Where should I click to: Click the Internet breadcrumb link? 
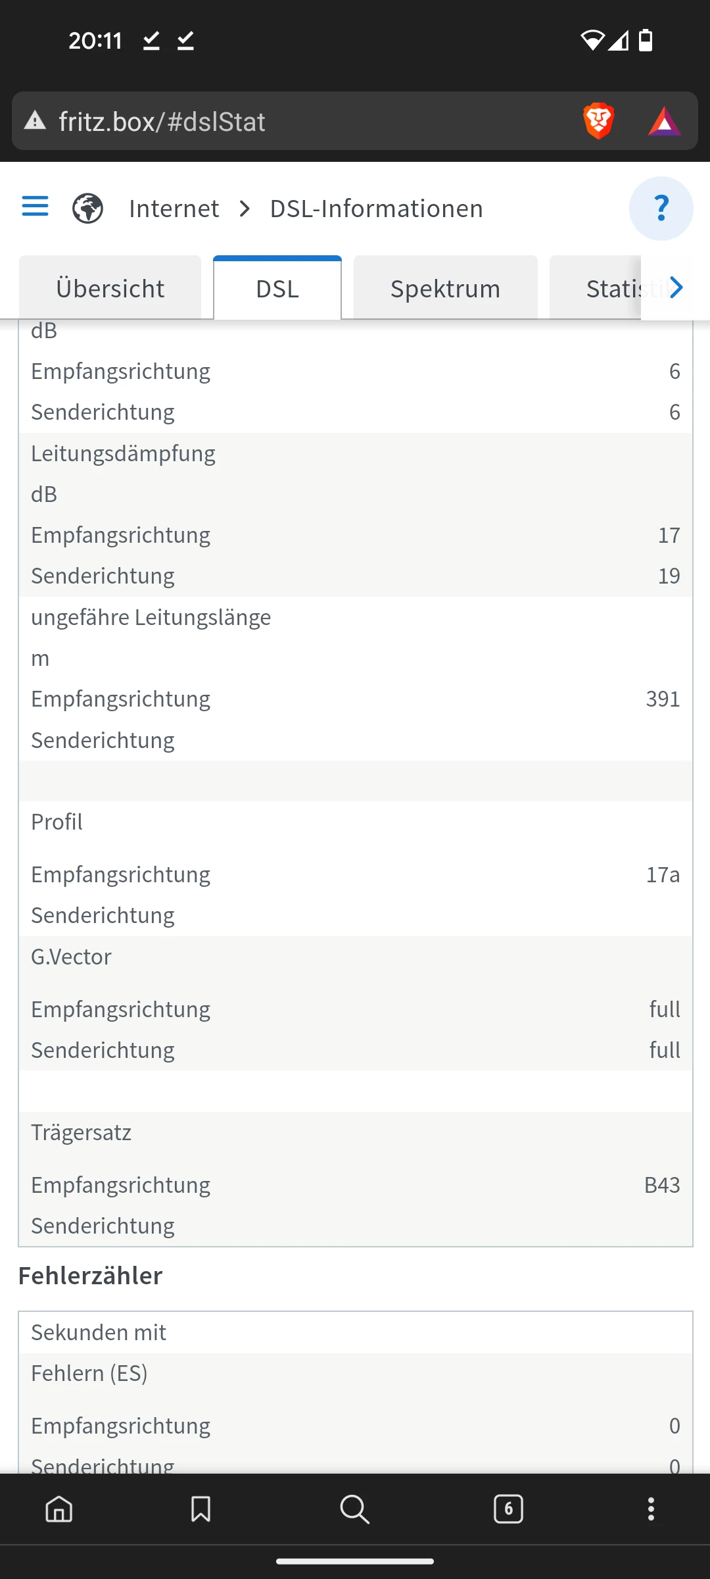pos(174,209)
